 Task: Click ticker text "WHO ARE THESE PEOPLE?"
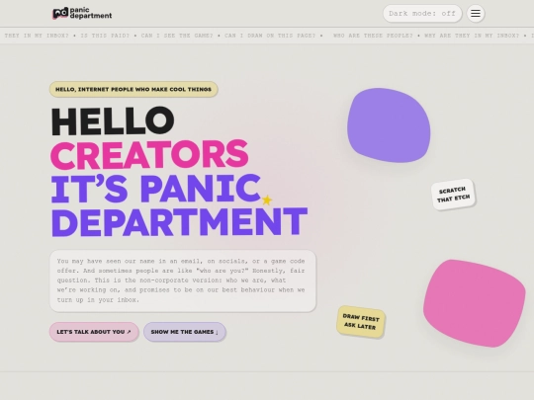373,36
